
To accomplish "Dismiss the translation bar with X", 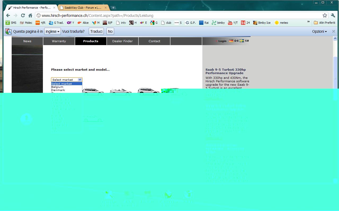I will [333, 31].
